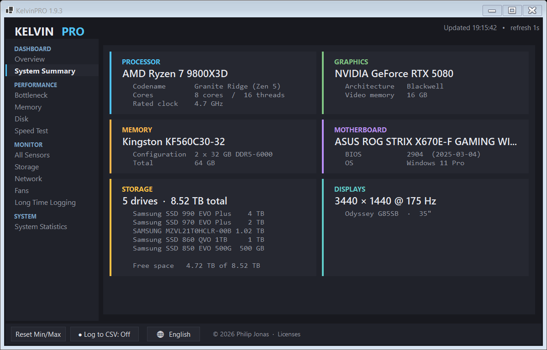Screen dimensions: 547x350
Task: Click the NVIDIA GeForce RTX 5080 title
Action: tap(394, 74)
